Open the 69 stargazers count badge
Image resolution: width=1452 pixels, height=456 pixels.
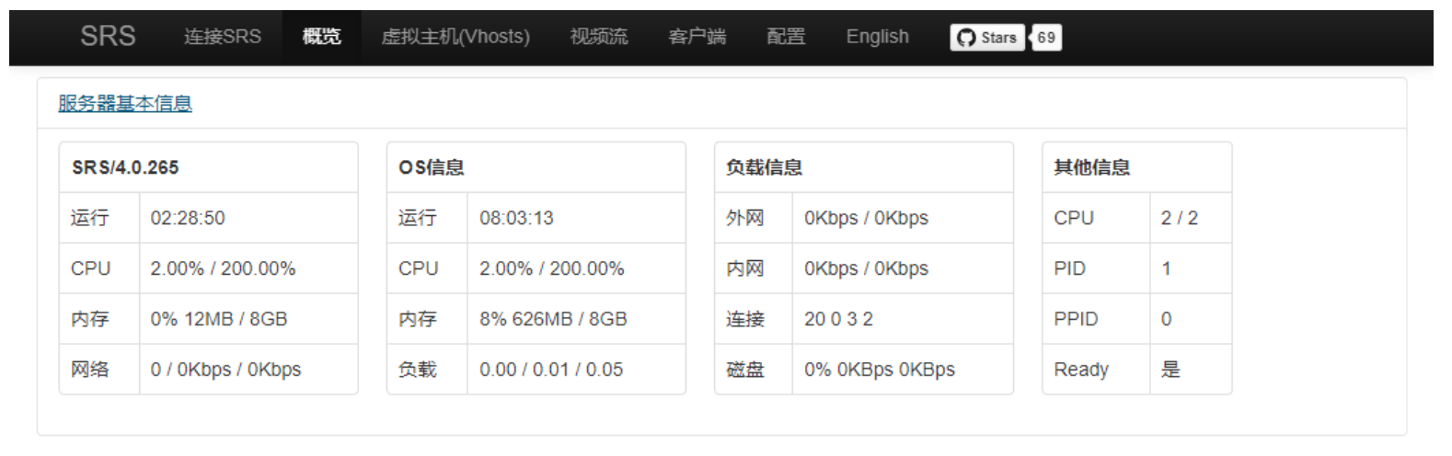pyautogui.click(x=1046, y=38)
